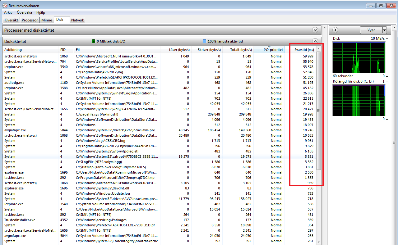Click C:\Windows\WindowsUpdate.log entry
Image resolution: width=398 pixels, height=245 pixels.
click(x=103, y=193)
